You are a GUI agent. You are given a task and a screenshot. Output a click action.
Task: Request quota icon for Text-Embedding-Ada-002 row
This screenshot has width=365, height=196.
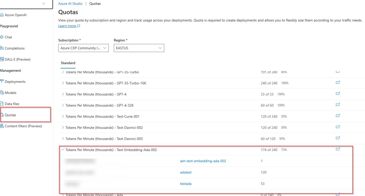click(x=338, y=149)
